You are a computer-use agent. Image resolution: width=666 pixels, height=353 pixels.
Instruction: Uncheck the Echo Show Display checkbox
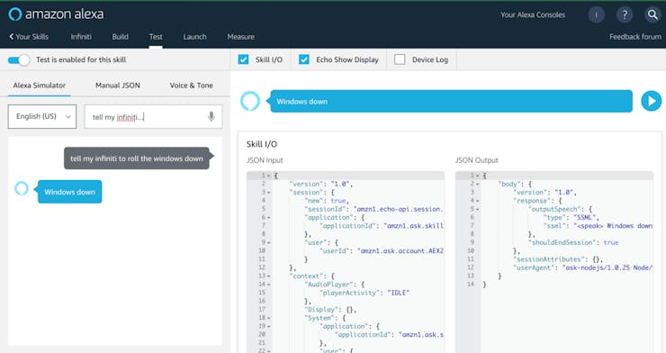(303, 59)
